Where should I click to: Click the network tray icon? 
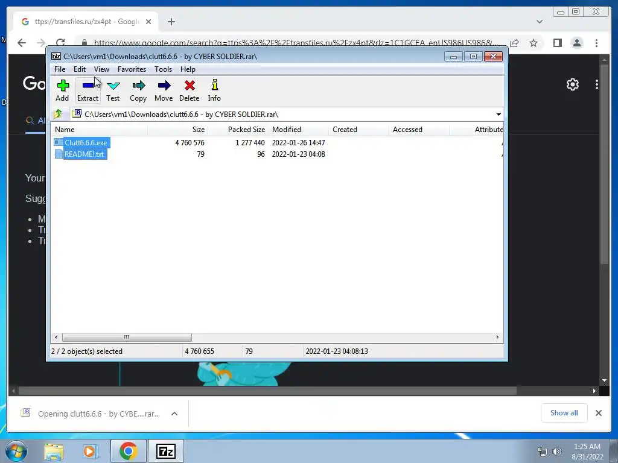543,451
